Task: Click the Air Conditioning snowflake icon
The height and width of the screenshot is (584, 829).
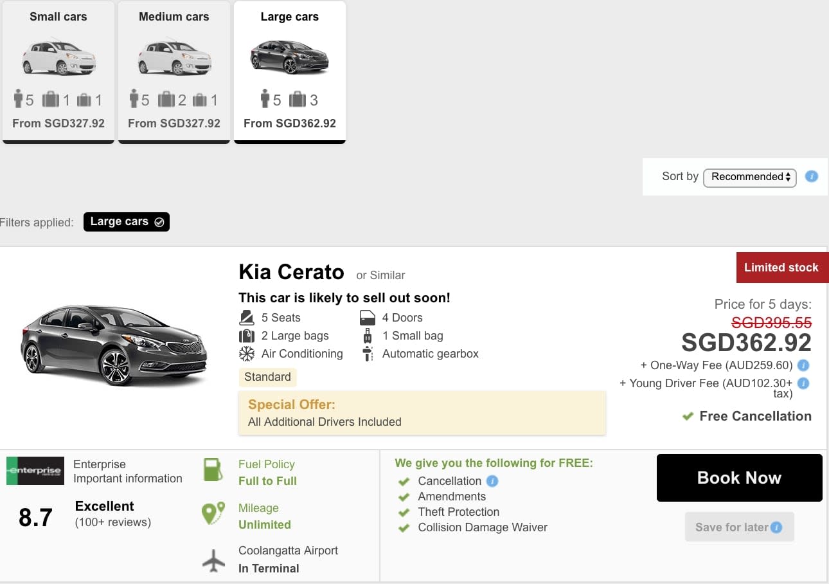Action: (x=247, y=354)
